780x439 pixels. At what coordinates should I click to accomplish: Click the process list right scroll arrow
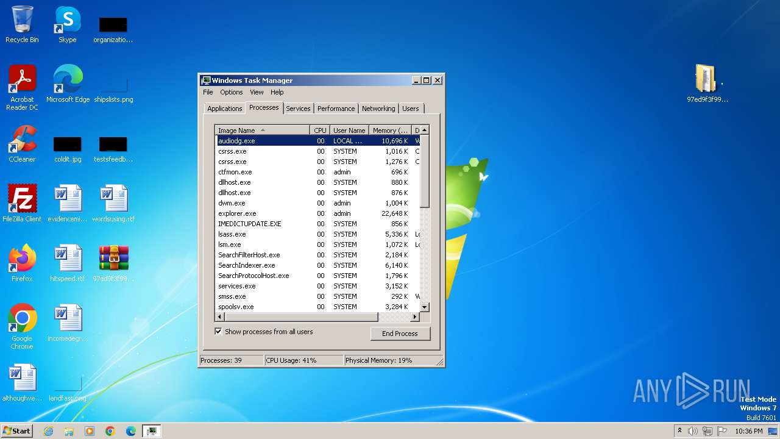click(415, 317)
